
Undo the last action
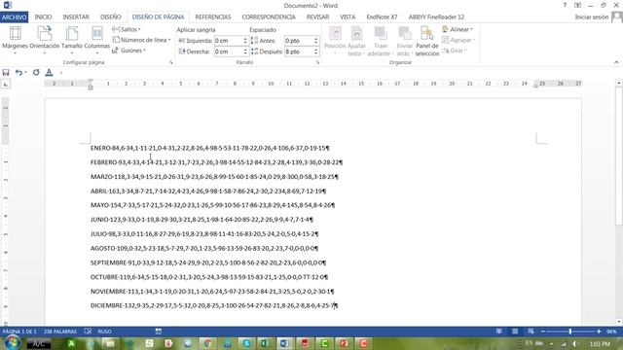pos(18,72)
